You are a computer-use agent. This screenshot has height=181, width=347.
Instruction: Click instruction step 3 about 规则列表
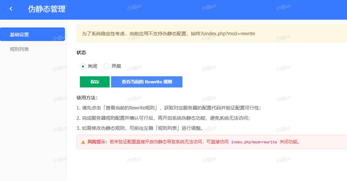point(140,128)
